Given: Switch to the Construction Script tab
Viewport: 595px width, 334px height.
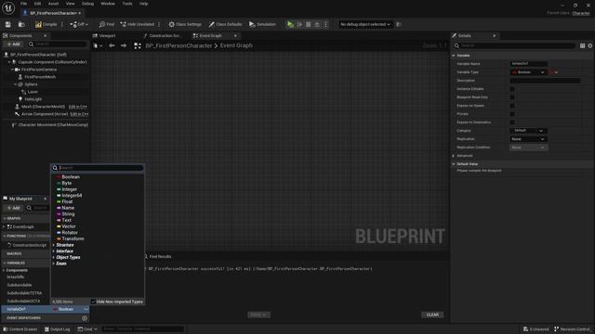Looking at the screenshot, I should (163, 35).
